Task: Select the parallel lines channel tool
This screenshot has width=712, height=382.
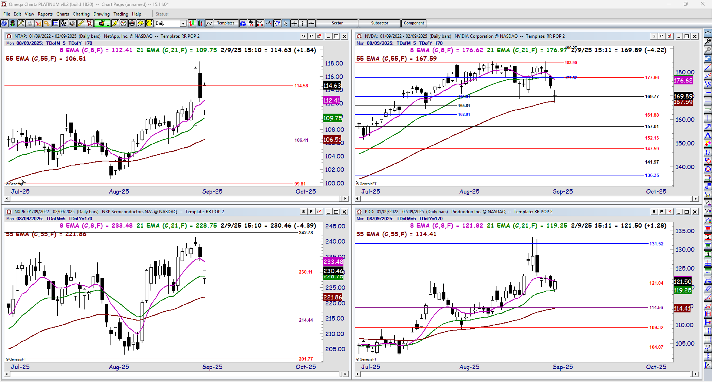Action: coord(708,76)
